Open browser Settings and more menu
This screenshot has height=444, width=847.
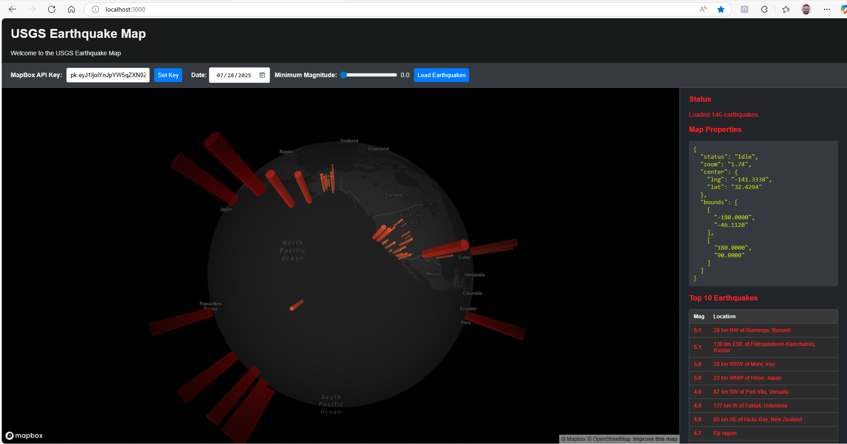coord(827,9)
